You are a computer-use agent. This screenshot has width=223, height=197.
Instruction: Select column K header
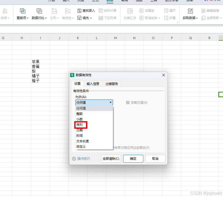(78, 38)
